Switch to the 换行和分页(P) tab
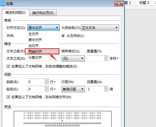The height and width of the screenshot is (127, 156). click(x=43, y=13)
